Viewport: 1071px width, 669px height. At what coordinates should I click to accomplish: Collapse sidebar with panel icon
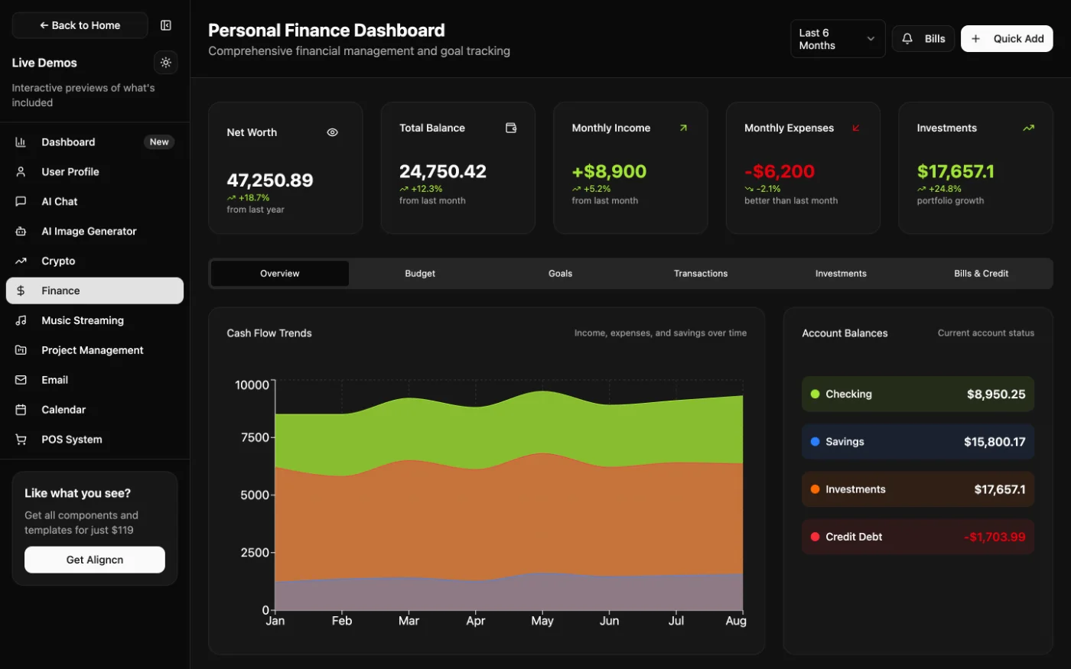(166, 25)
